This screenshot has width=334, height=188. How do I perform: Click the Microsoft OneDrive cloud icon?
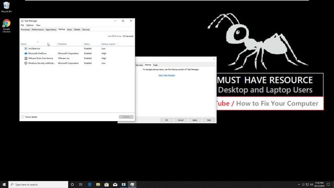tap(26, 53)
